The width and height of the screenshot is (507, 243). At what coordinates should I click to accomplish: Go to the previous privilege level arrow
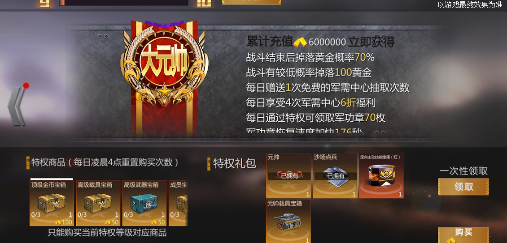pyautogui.click(x=17, y=106)
